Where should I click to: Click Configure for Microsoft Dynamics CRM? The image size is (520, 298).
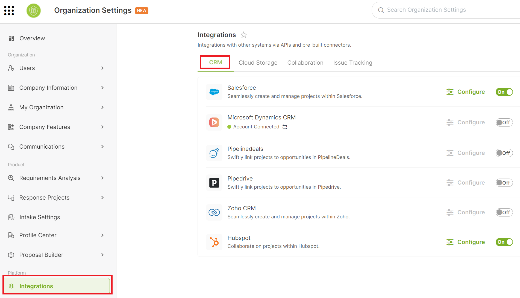point(471,122)
